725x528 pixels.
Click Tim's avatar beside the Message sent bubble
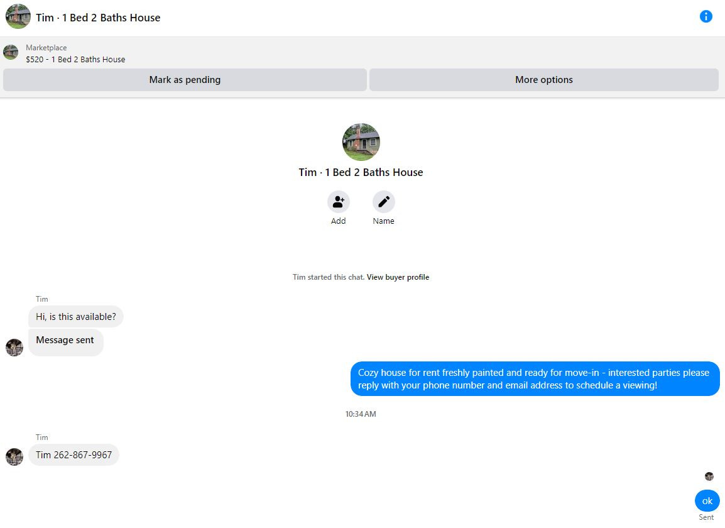click(x=14, y=348)
